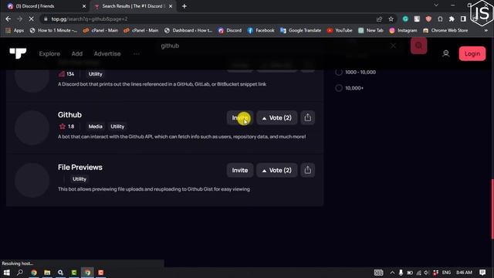Open the Extensions puzzle icon
Screen dimensions: 494x278
452,19
